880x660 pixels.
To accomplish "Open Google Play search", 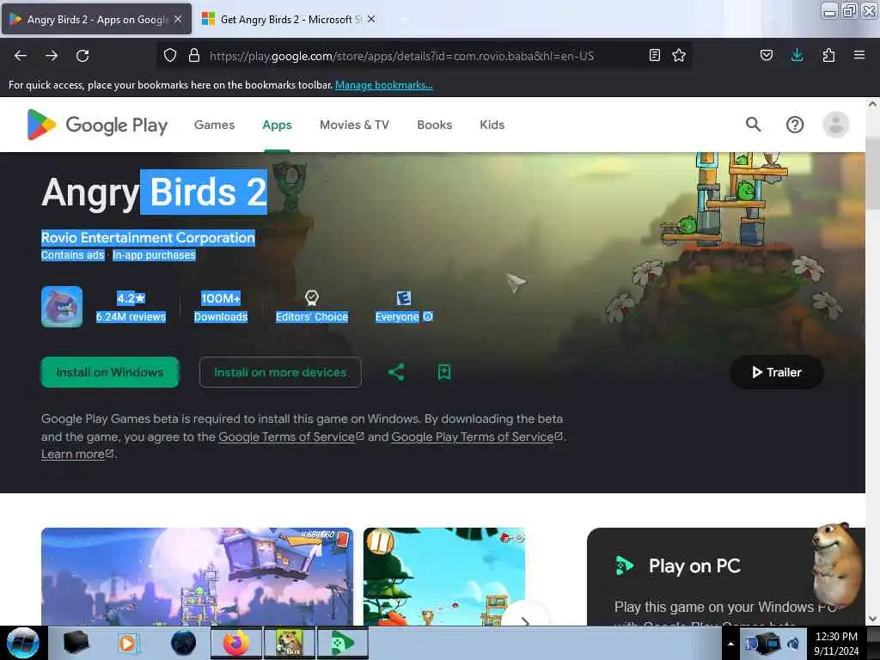I will [753, 125].
